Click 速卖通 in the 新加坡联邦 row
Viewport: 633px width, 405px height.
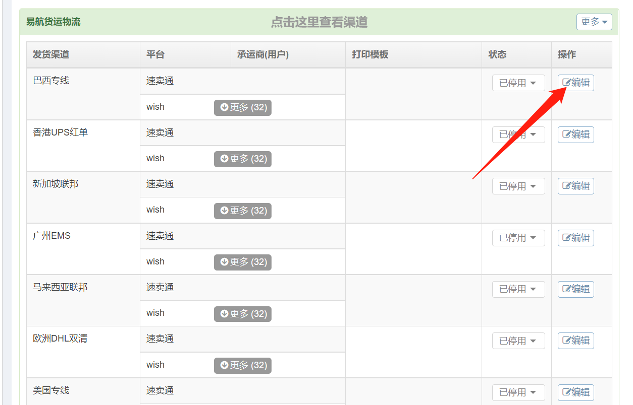(160, 184)
